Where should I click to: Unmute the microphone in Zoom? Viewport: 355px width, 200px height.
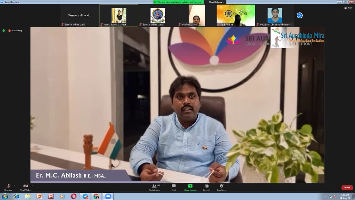coord(8,186)
